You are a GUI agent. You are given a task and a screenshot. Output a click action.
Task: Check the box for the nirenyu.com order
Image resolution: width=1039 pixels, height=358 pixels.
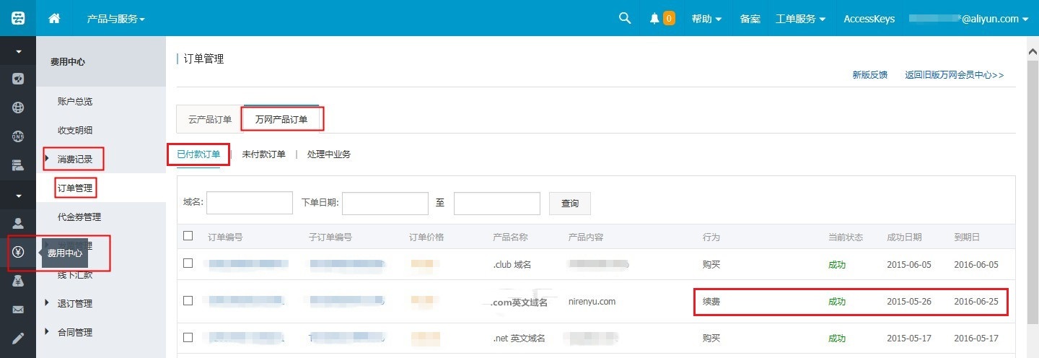[188, 300]
